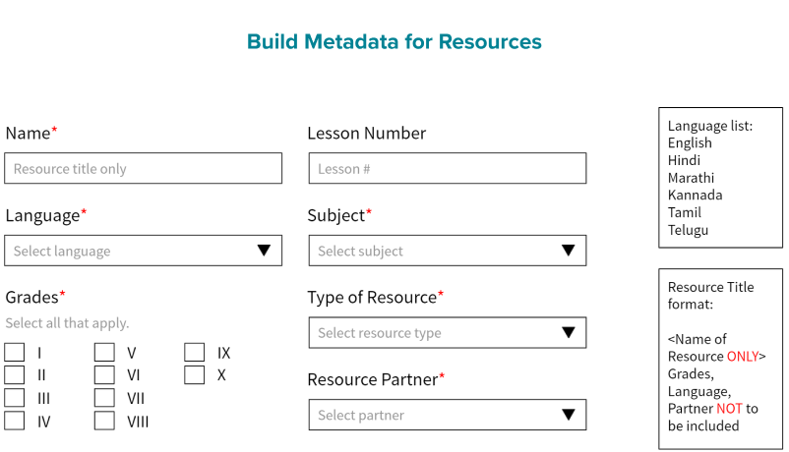Click the arrow icon on Subject dropdown
The width and height of the screenshot is (789, 452).
pyautogui.click(x=569, y=251)
